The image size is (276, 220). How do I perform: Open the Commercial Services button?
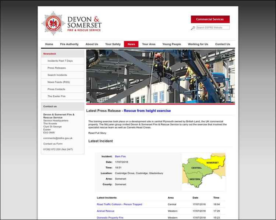pyautogui.click(x=210, y=19)
